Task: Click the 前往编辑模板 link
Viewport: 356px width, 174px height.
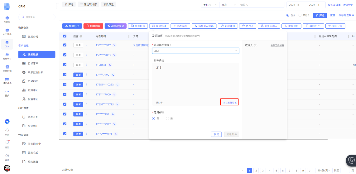Action: click(x=229, y=102)
